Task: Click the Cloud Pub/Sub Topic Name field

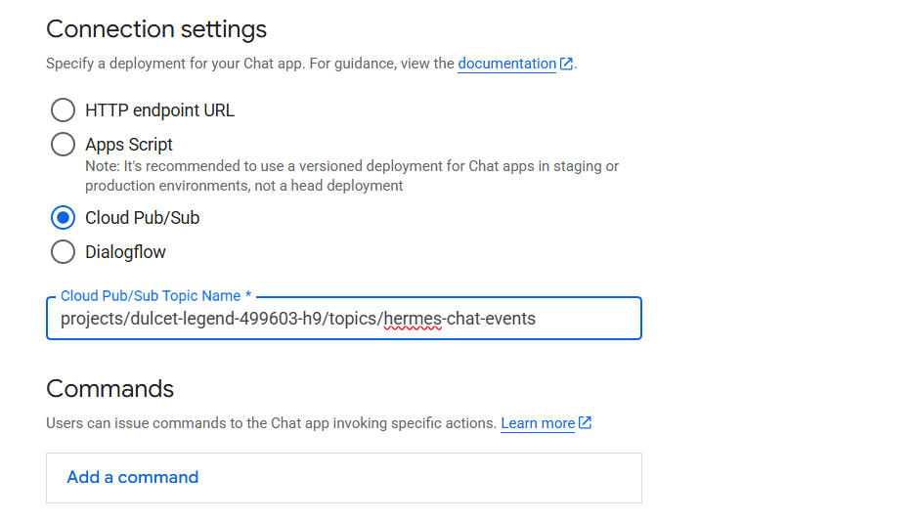Action: (344, 319)
